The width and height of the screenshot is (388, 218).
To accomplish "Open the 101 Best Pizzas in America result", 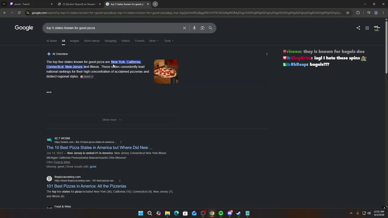I will (x=86, y=186).
